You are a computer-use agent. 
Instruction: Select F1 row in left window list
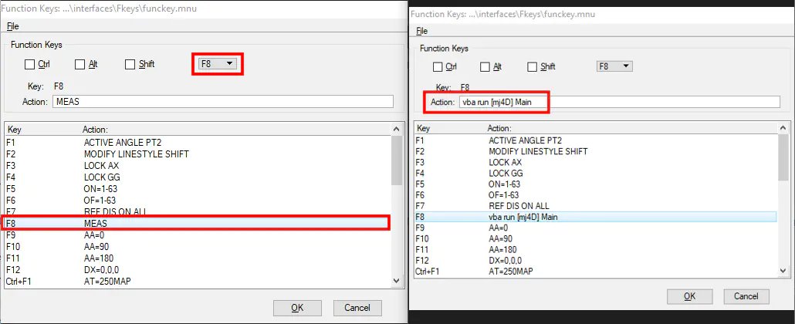tap(198, 141)
